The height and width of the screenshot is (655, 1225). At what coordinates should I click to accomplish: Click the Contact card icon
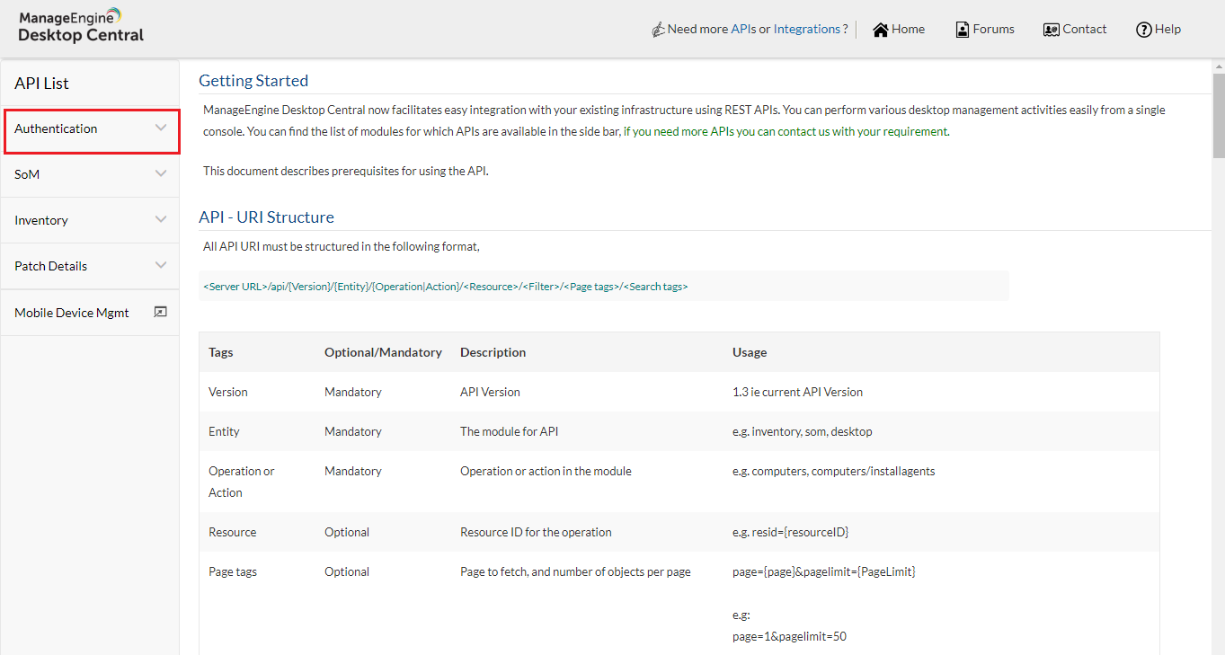tap(1051, 30)
